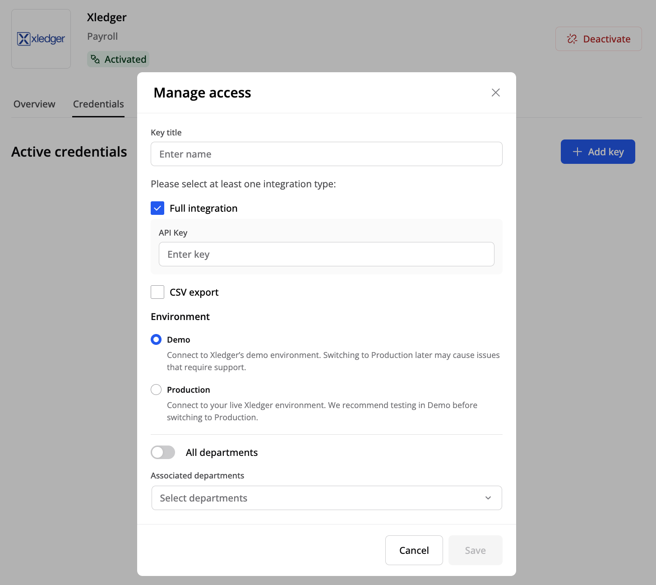Click the Manage access dialog title
656x585 pixels.
coord(202,93)
